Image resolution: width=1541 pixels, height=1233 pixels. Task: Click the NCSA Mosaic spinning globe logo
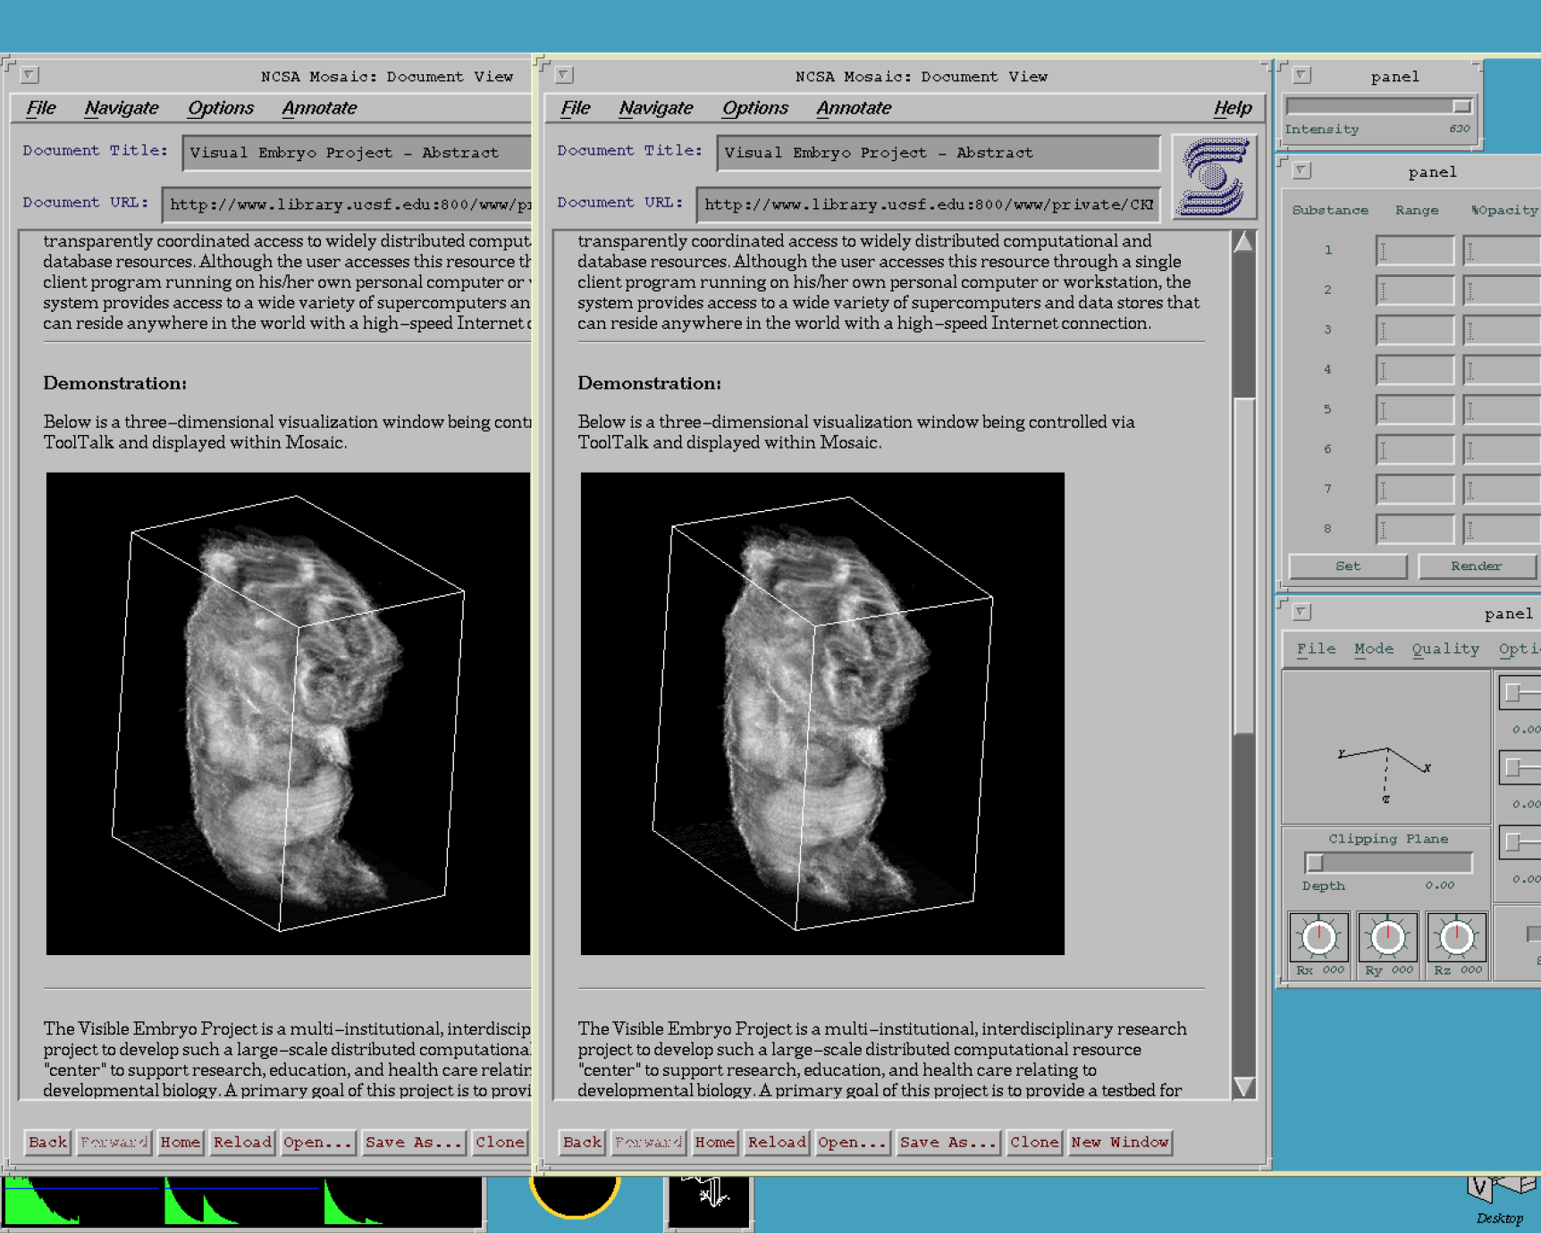click(1213, 177)
